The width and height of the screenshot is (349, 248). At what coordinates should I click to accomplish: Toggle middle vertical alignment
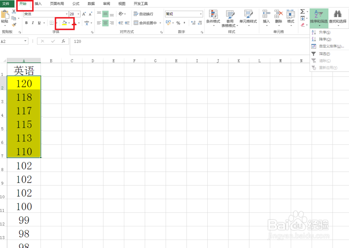pos(105,14)
